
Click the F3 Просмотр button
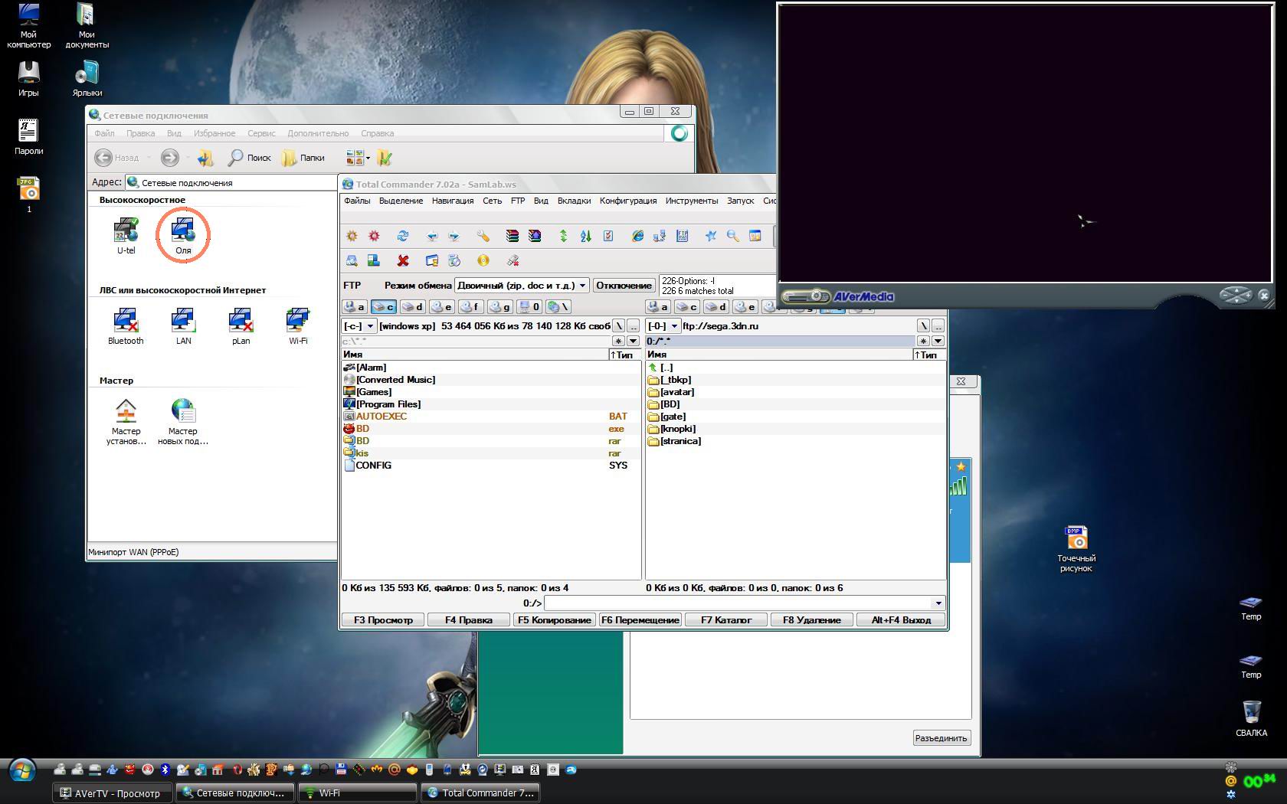[x=383, y=620]
